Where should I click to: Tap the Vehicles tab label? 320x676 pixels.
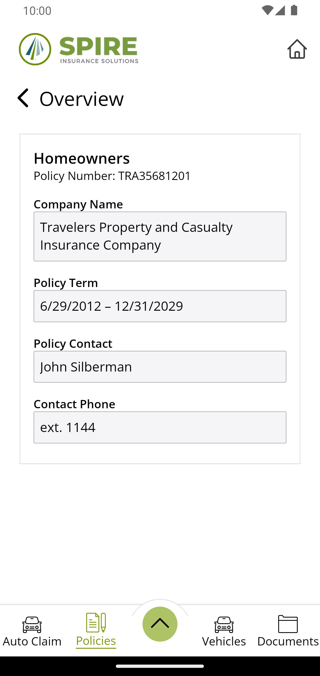224,641
